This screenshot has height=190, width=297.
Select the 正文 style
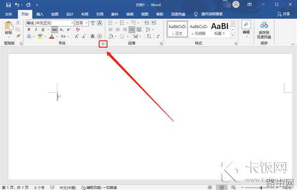point(177,29)
